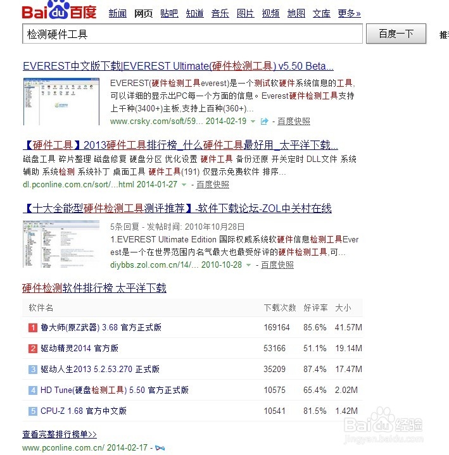This screenshot has height=455, width=449.
Task: Open 驱动精灵2014 官方版 entry
Action: tap(79, 349)
